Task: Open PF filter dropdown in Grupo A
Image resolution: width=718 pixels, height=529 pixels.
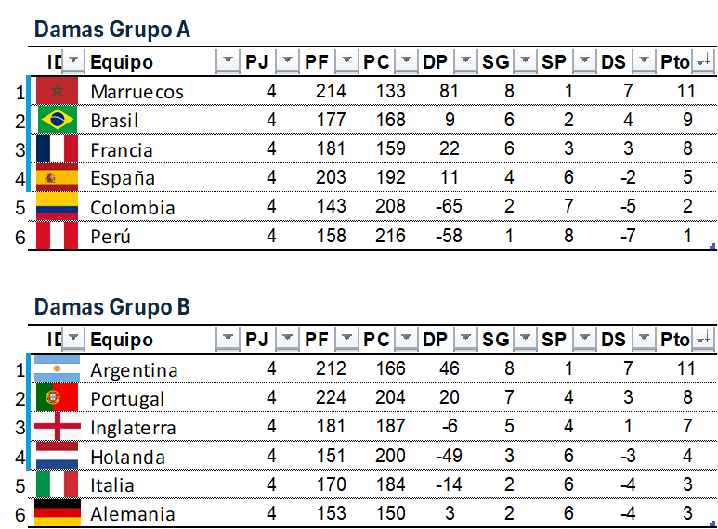Action: pos(346,62)
